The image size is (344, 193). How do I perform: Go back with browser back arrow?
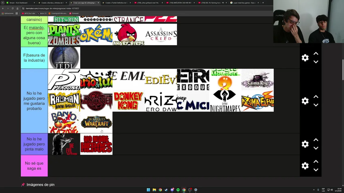[3, 8]
